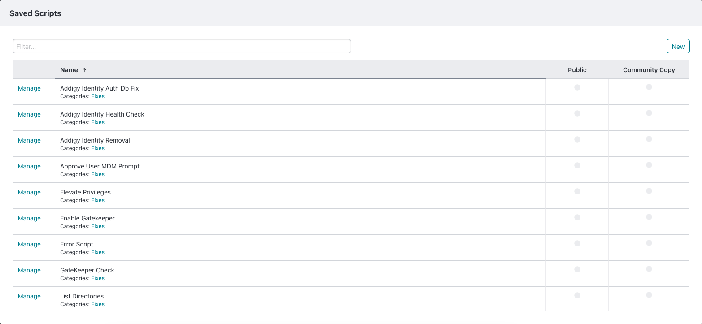The width and height of the screenshot is (702, 324).
Task: Open Manage for Enable Gatekeeper
Action: (29, 218)
